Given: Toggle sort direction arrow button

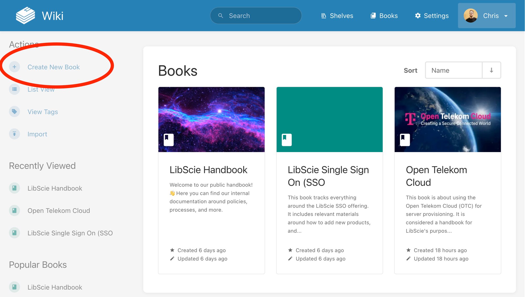Looking at the screenshot, I should coord(491,70).
